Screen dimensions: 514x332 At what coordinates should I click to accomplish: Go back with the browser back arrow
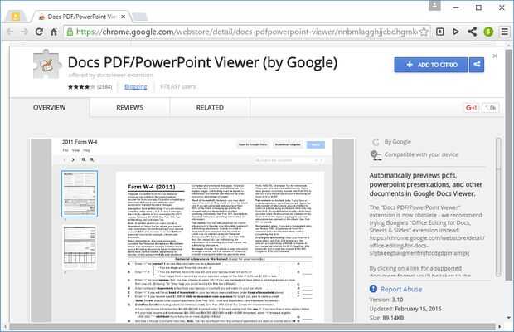click(x=10, y=32)
